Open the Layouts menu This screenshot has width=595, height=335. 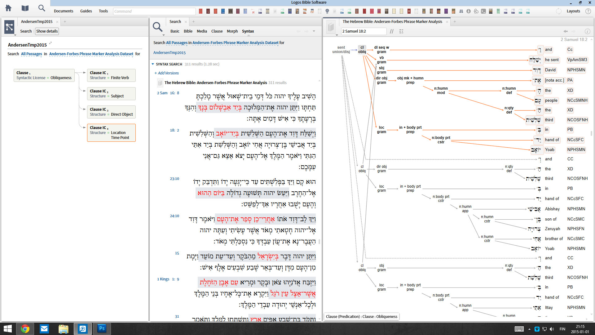coord(573,11)
